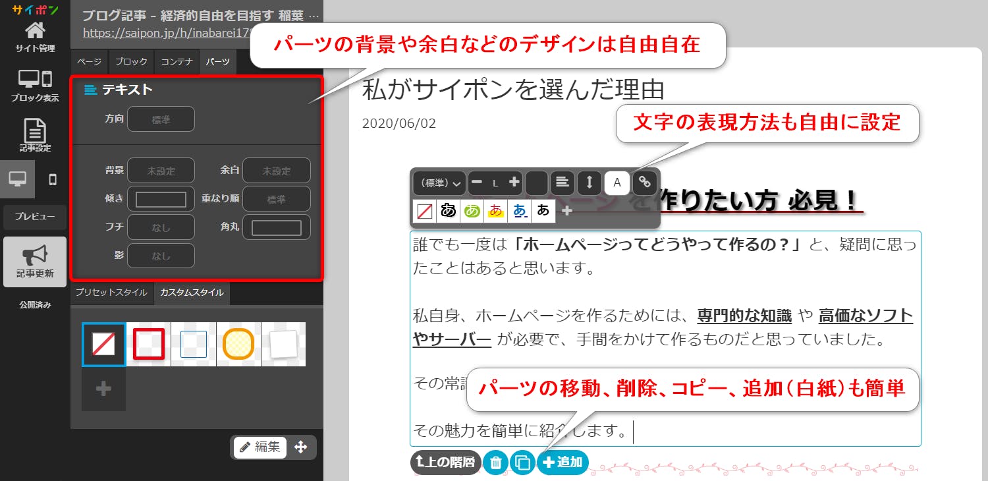This screenshot has height=481, width=988.
Task: Click text その魅力を簡単に紹介します
Action: coord(520,431)
